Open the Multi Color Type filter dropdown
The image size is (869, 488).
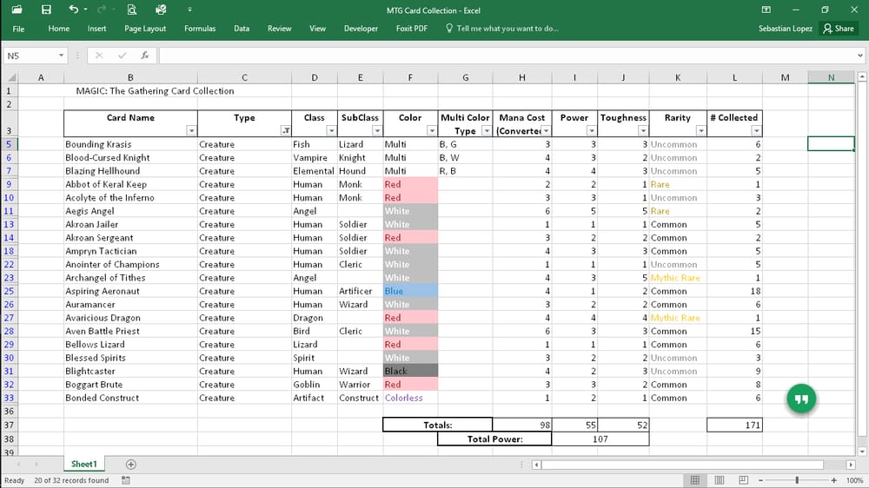[x=486, y=131]
